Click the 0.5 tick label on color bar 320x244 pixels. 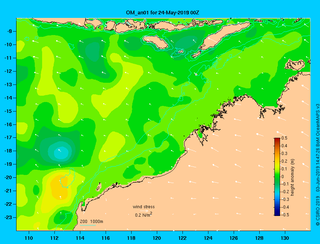[x=285, y=138]
